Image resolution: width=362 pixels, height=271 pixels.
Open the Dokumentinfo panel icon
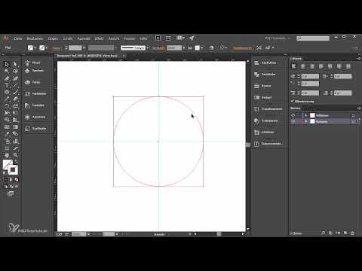coord(256,144)
